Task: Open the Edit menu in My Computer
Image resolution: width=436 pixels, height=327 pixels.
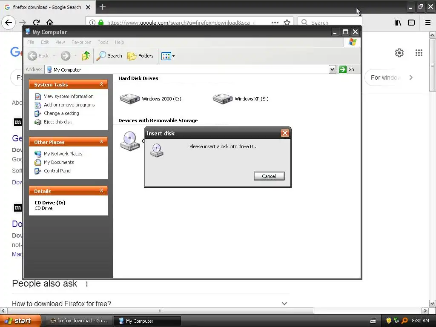Action: (45, 42)
